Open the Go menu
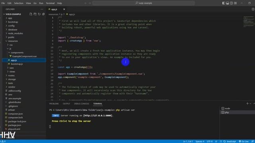 click(35, 3)
